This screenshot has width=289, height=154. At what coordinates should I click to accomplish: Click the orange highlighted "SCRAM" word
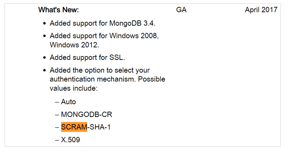tap(74, 127)
